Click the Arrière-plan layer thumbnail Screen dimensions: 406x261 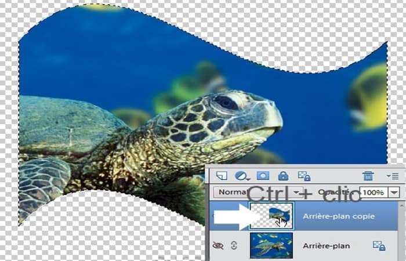pos(271,245)
